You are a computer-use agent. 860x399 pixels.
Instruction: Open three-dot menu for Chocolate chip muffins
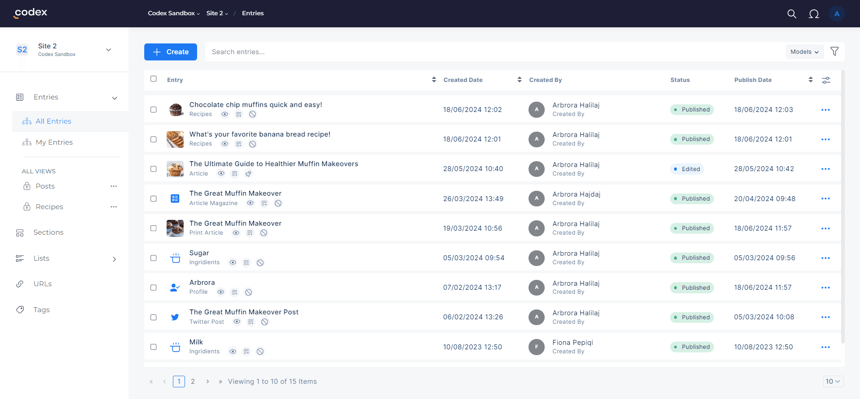pos(826,110)
